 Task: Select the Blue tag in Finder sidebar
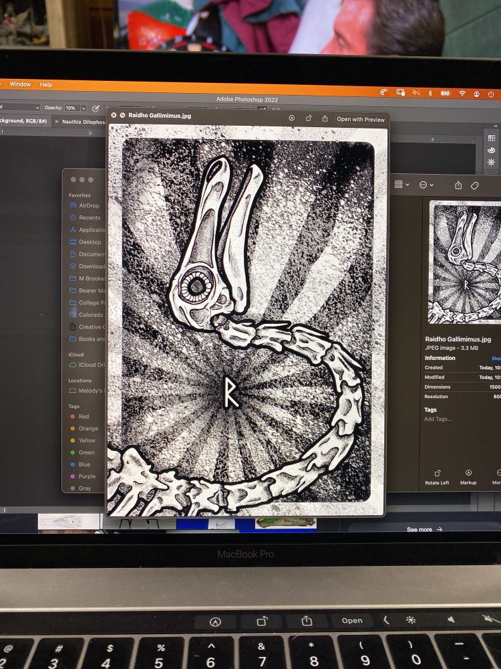click(81, 464)
